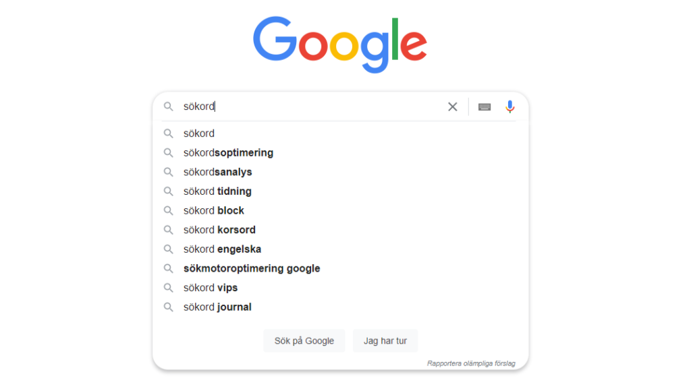Pick the 'sökmotoroptimering google' suggestion
This screenshot has height=389, width=691.
[x=252, y=268]
